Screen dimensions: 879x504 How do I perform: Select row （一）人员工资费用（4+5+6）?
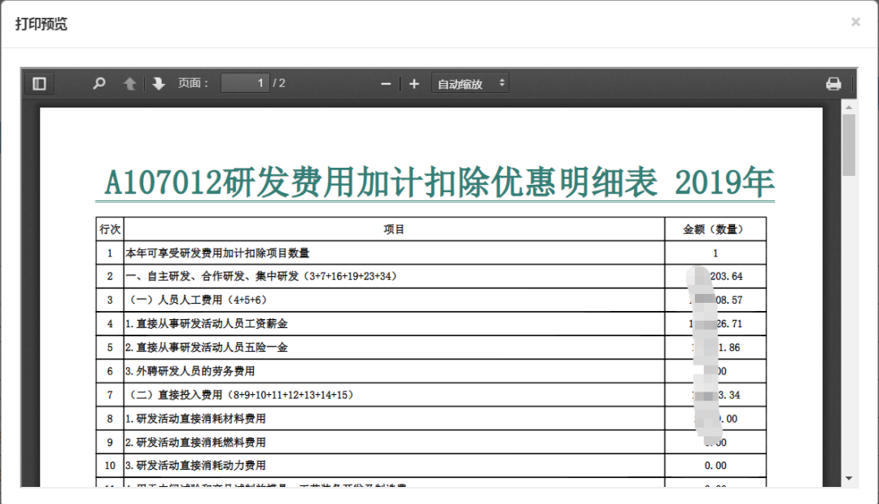click(431, 300)
